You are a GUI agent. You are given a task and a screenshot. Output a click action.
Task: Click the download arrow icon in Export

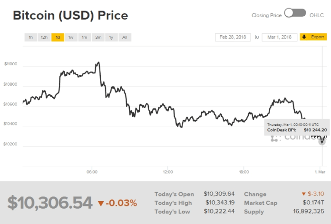[304, 37]
